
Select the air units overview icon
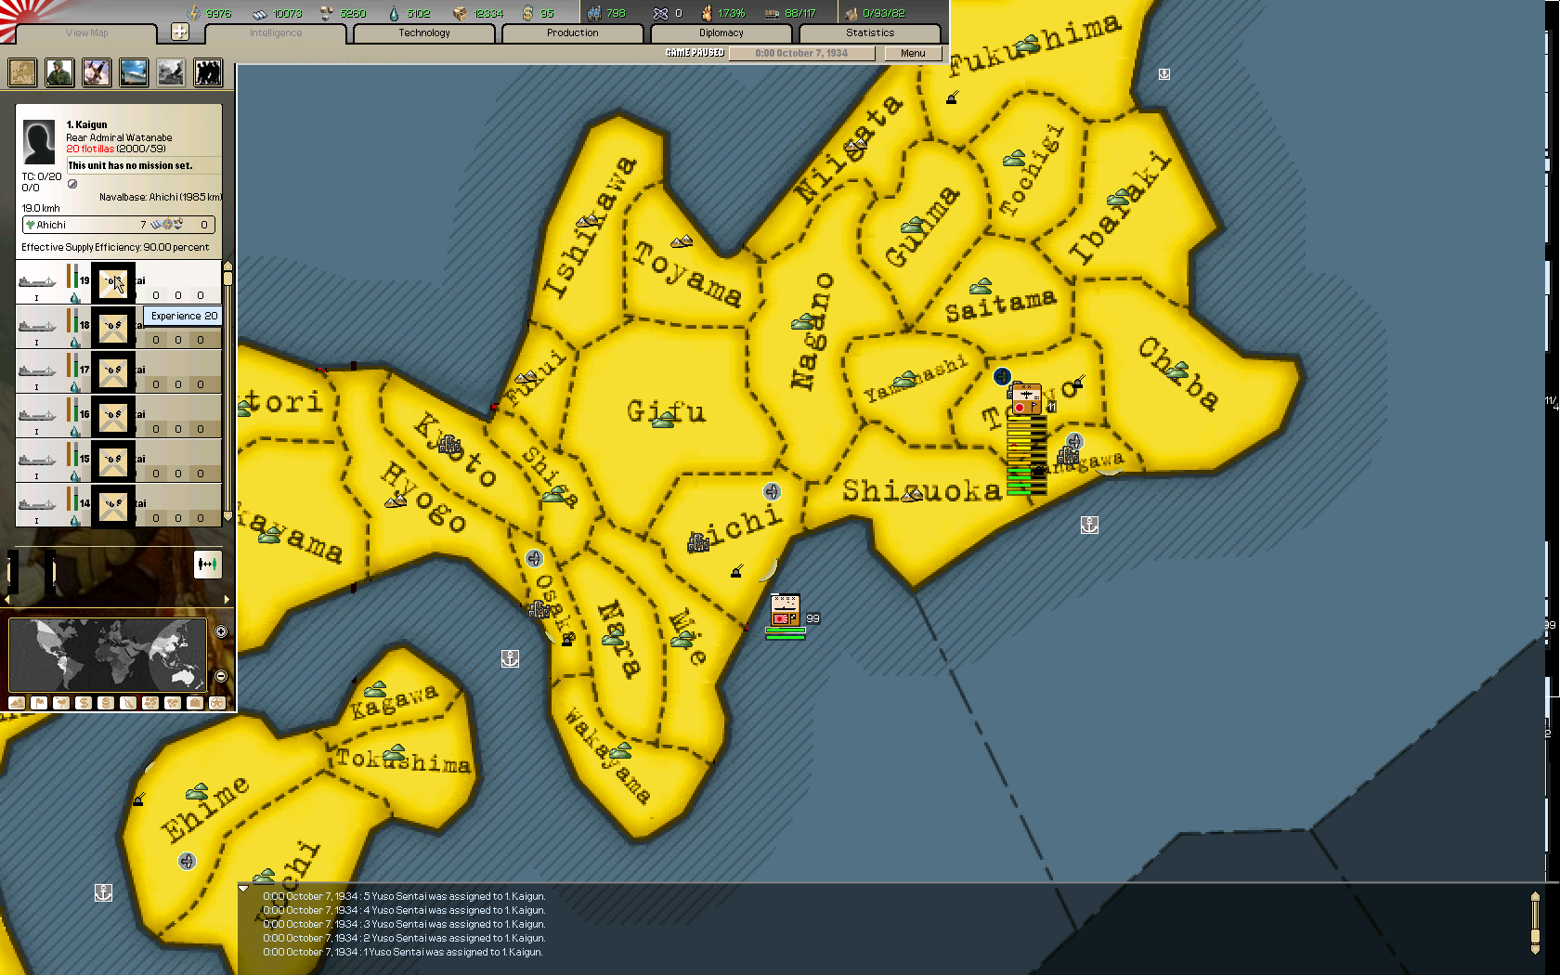coord(97,72)
